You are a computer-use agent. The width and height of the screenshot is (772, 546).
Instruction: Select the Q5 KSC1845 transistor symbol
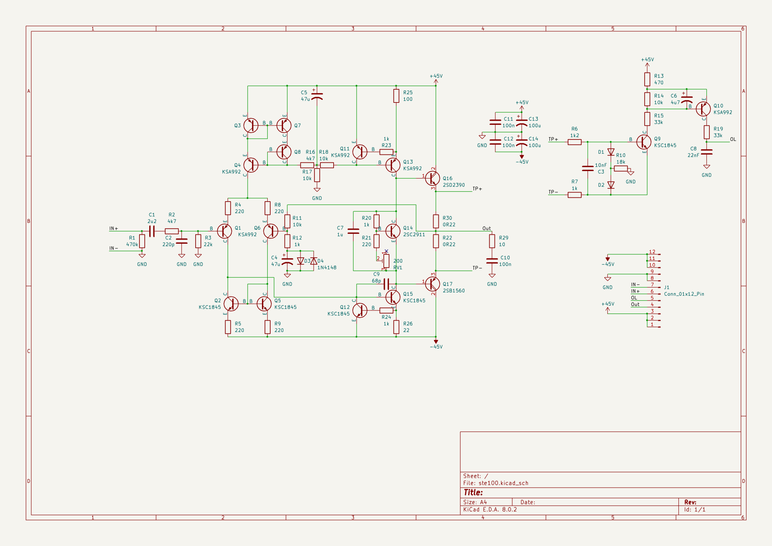pos(264,304)
